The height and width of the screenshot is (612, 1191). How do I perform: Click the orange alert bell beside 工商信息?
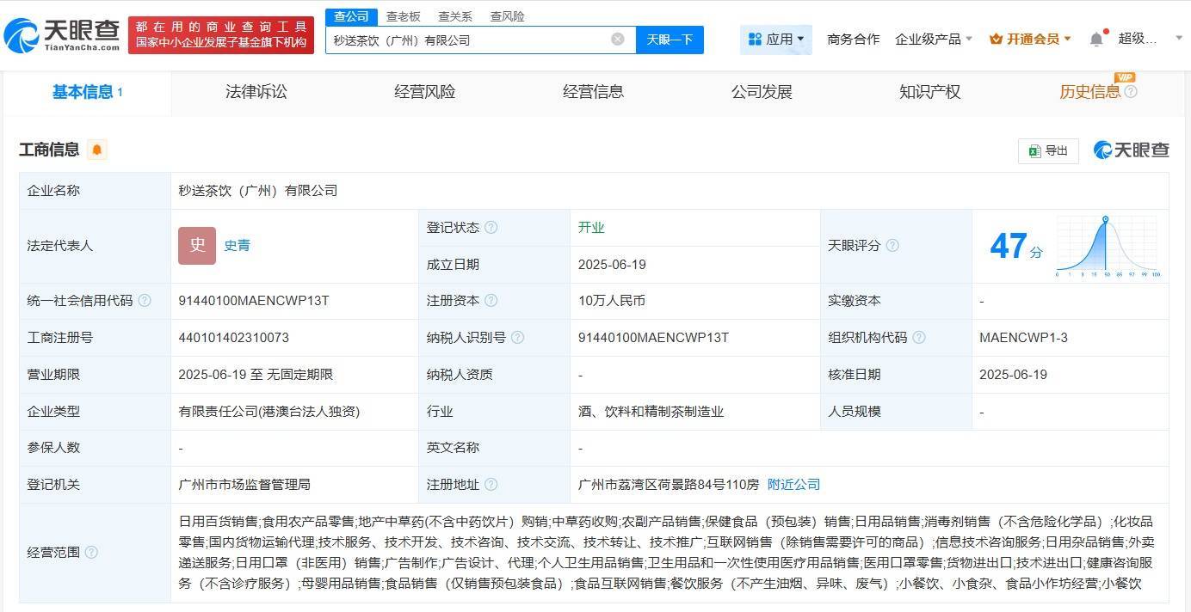(x=97, y=150)
